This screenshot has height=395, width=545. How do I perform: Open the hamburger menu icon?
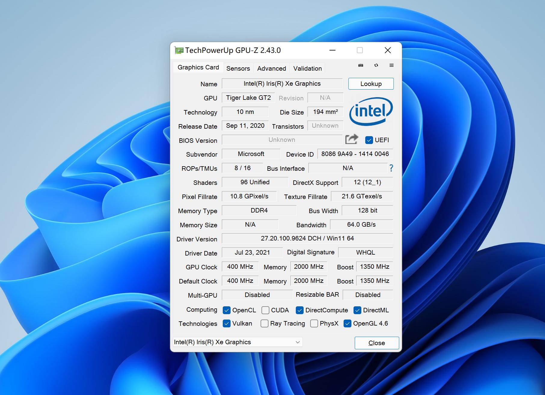click(391, 65)
